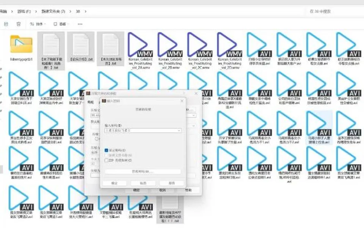Click the Delete trash icon in Explorer toolbar
364x230 pixels.
click(19, 24)
